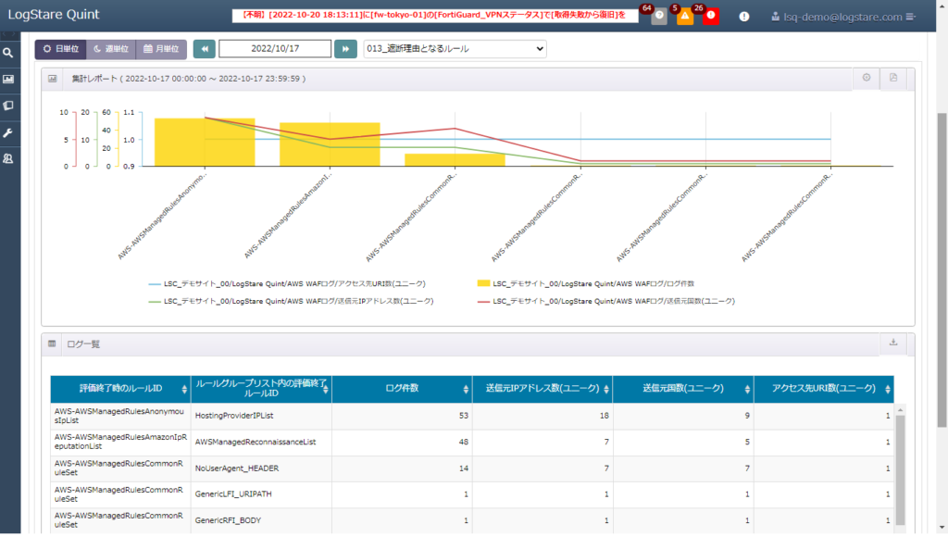Click the chart panel header icon
Image resolution: width=948 pixels, height=537 pixels.
click(x=53, y=79)
